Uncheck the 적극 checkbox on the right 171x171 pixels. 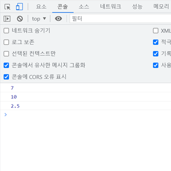pos(156,42)
